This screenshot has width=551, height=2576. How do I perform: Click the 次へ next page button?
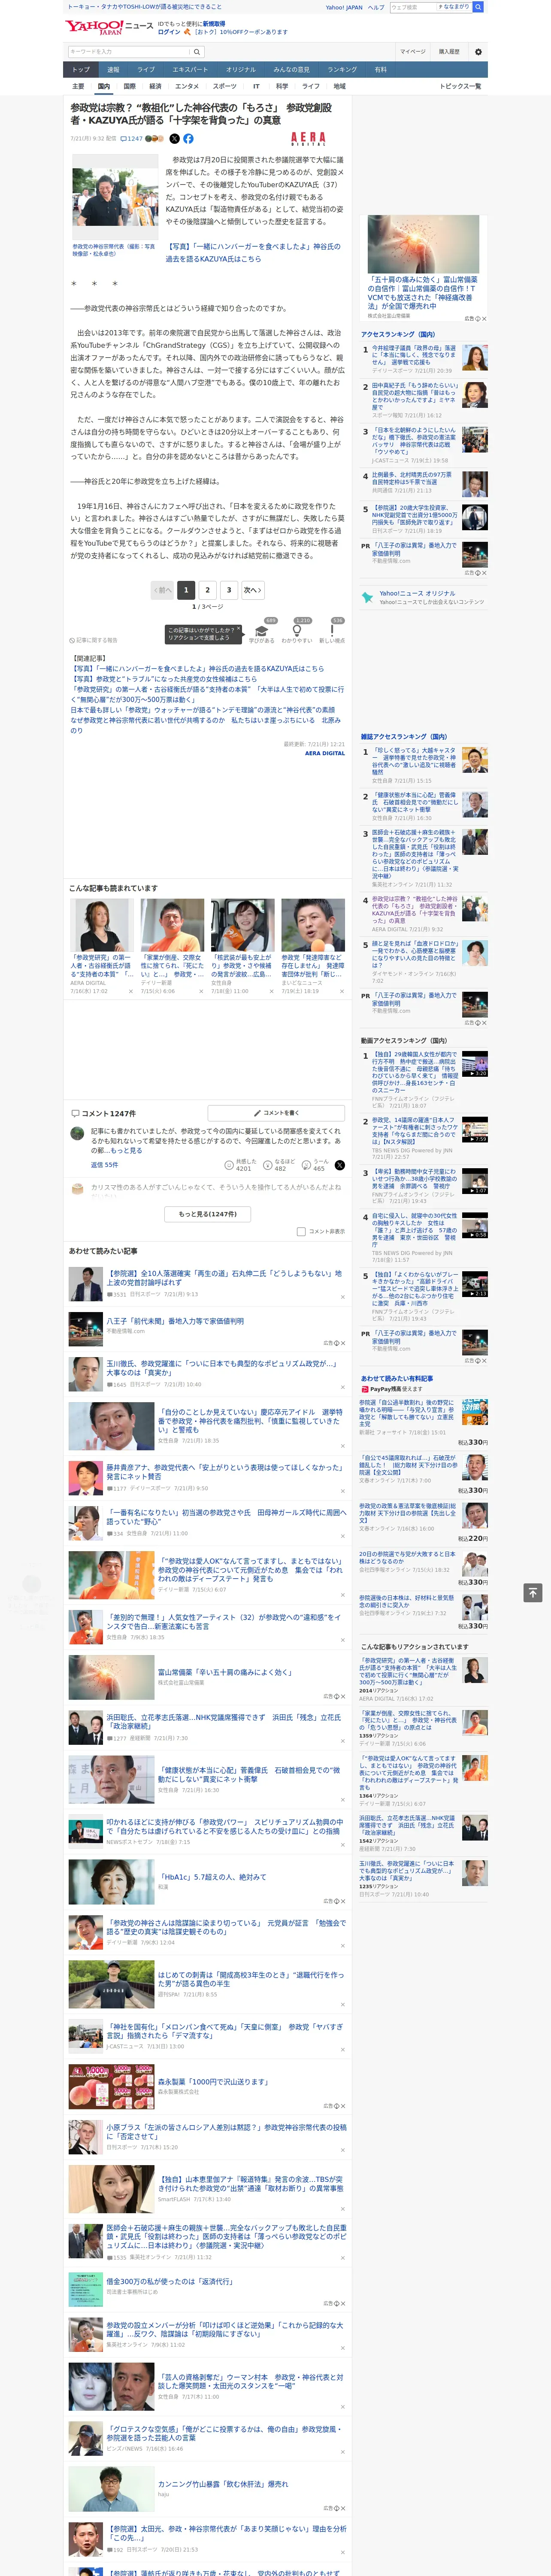(253, 590)
